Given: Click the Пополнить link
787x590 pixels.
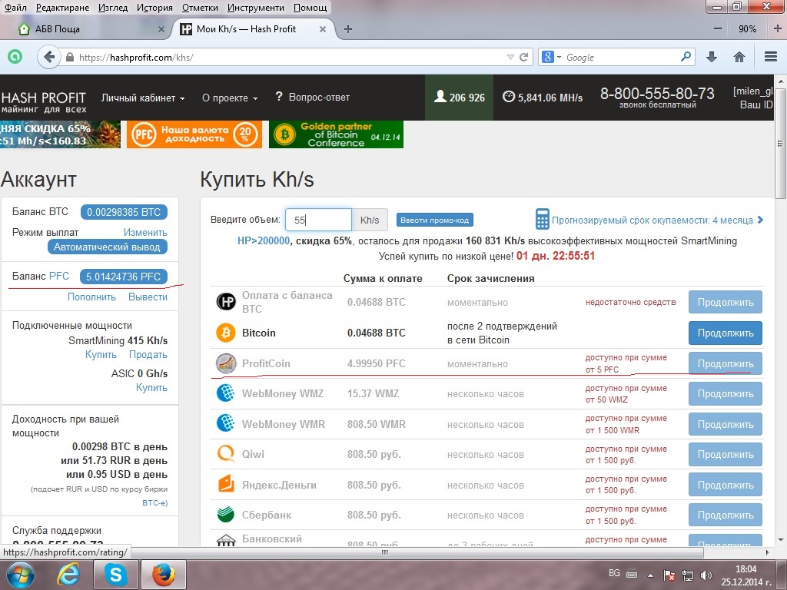Looking at the screenshot, I should 92,297.
